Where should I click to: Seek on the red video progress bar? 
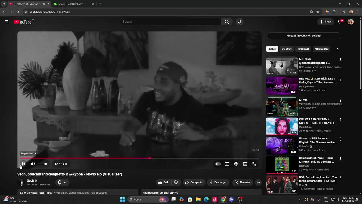point(139,158)
